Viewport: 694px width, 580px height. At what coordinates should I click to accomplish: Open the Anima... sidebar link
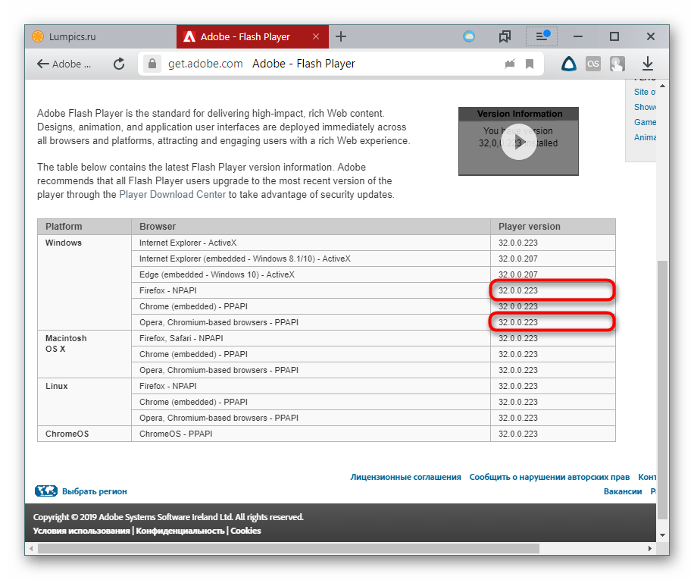coord(645,137)
